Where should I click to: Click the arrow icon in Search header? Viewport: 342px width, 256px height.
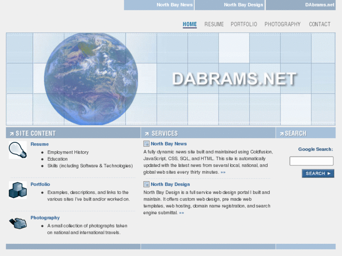[x=282, y=134]
